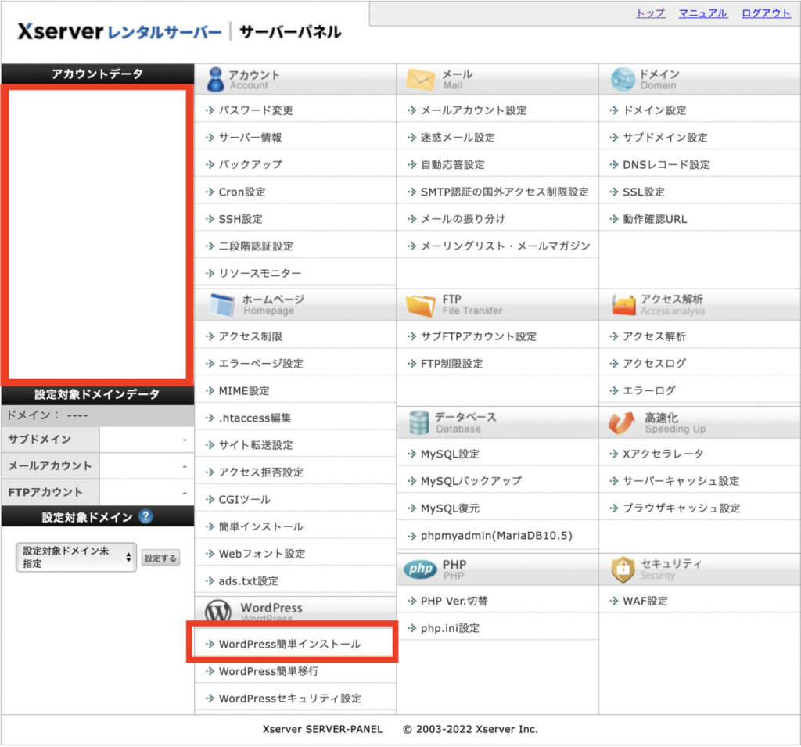The width and height of the screenshot is (801, 747).
Task: Open FTP制限設定
Action: (x=451, y=364)
